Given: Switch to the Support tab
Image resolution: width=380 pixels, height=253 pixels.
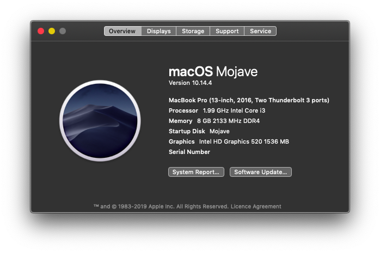Looking at the screenshot, I should 227,31.
